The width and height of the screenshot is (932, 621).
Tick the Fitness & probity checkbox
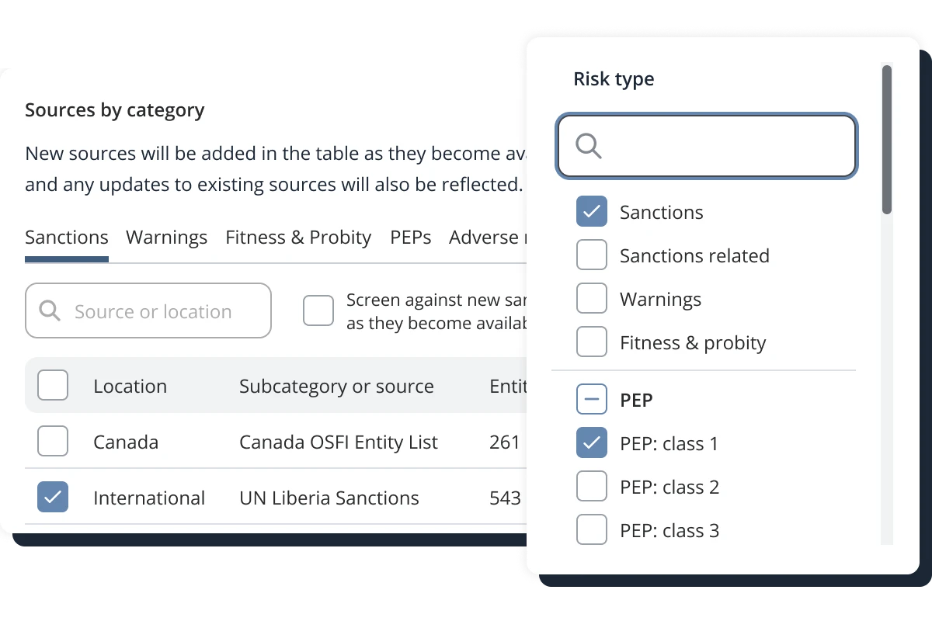pos(592,342)
